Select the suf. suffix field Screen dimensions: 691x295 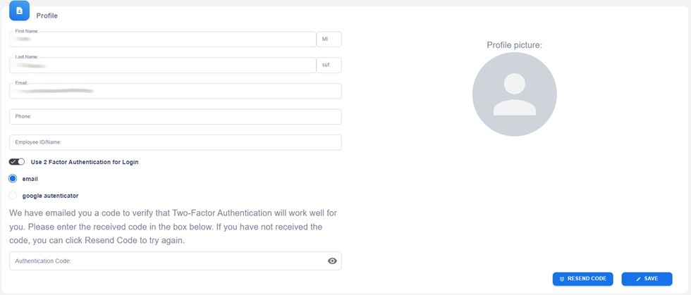(x=329, y=65)
